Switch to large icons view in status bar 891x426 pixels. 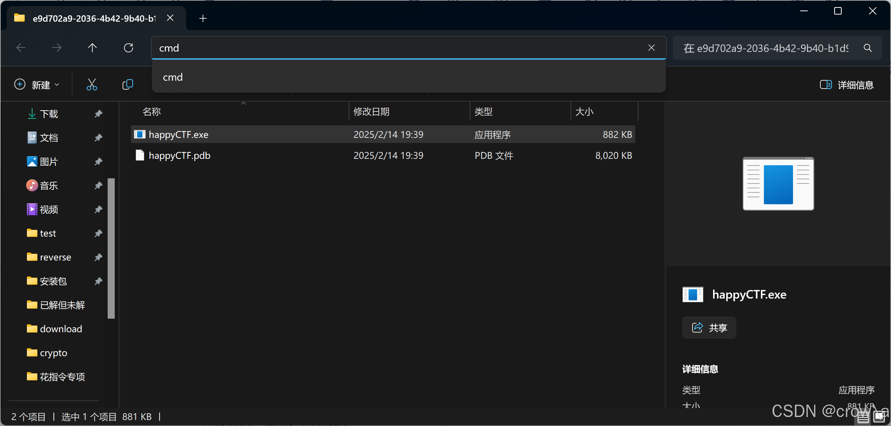[879, 417]
